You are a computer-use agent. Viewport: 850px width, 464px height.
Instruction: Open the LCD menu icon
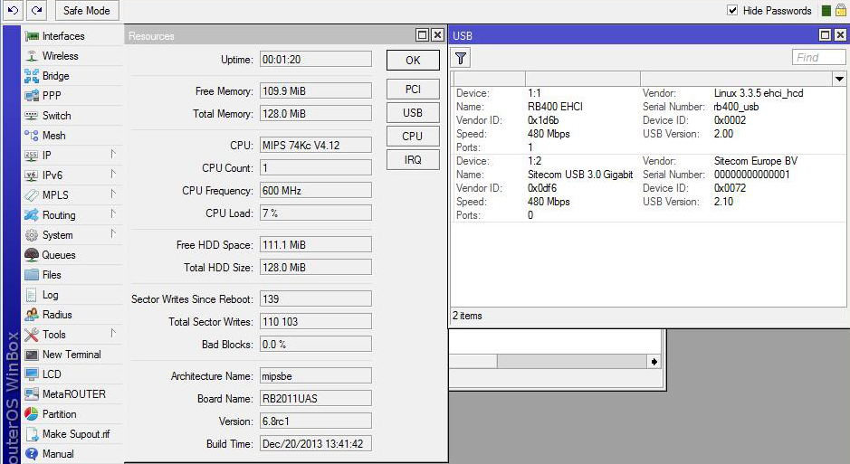pos(32,374)
